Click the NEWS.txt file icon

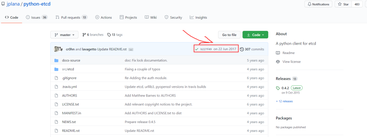click(x=56, y=122)
